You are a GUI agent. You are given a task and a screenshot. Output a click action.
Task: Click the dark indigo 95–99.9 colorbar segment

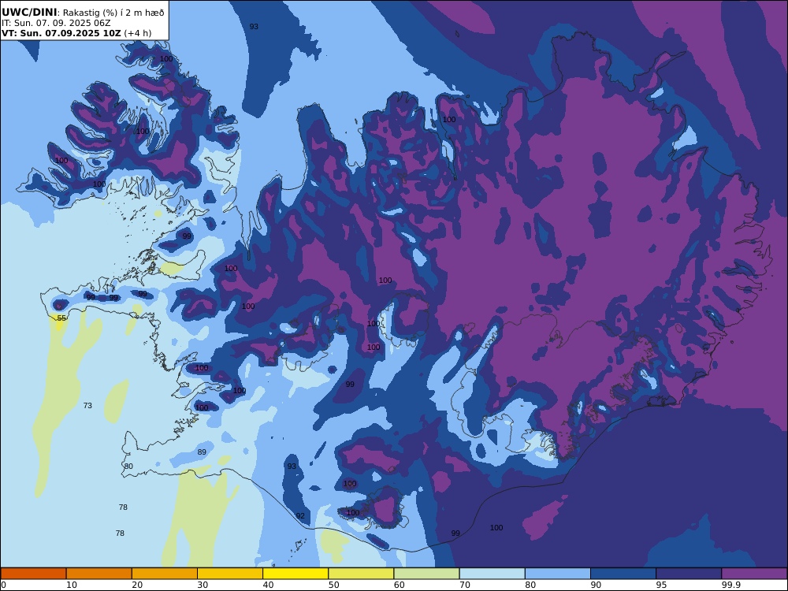pos(689,574)
